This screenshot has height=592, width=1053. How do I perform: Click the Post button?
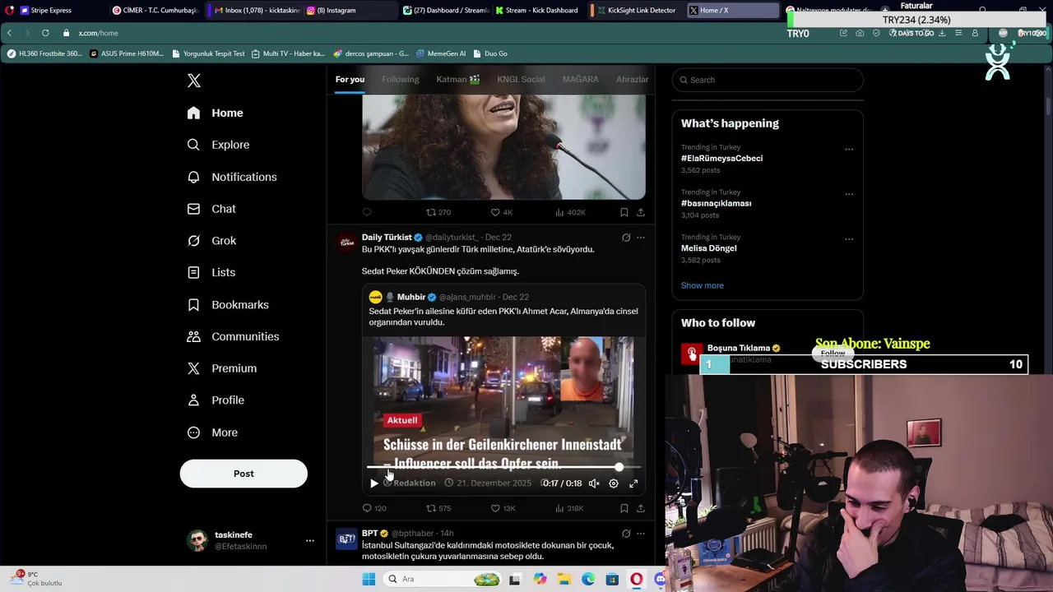coord(244,474)
